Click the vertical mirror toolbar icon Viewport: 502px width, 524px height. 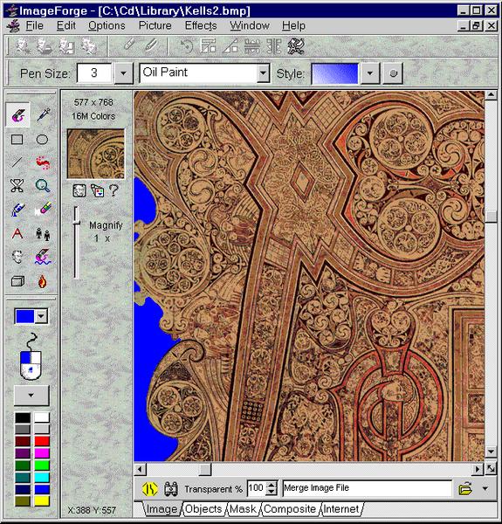coord(274,45)
